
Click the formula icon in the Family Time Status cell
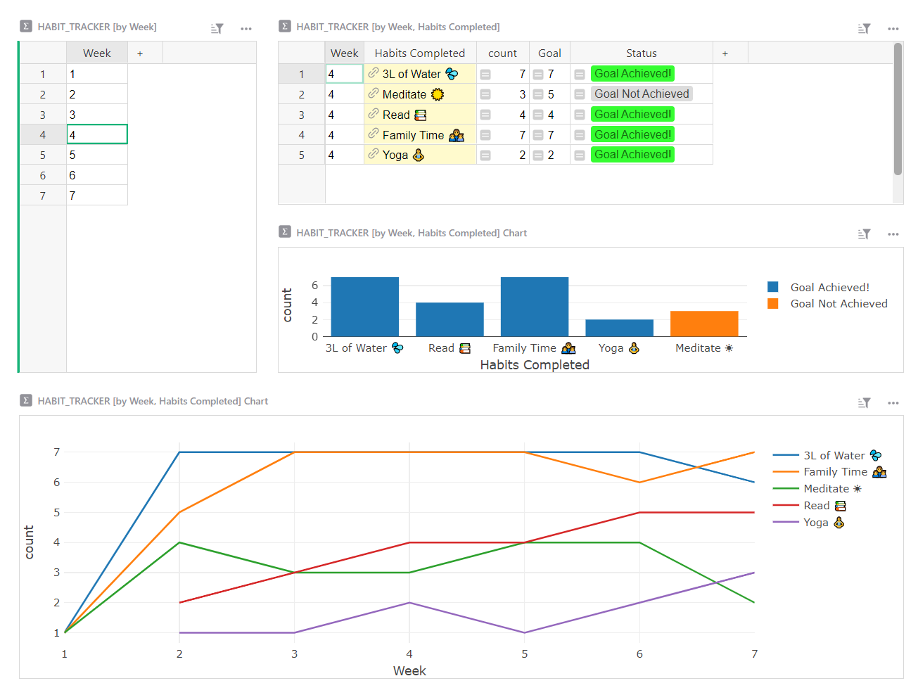click(580, 135)
